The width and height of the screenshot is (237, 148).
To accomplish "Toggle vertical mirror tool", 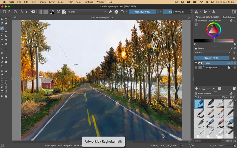I will coord(205,12).
